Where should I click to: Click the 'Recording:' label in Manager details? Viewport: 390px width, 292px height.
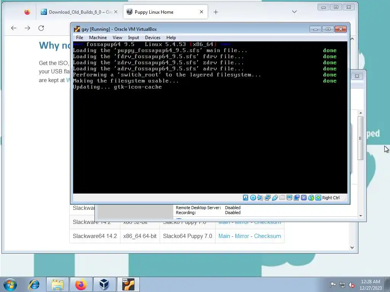[x=186, y=213]
